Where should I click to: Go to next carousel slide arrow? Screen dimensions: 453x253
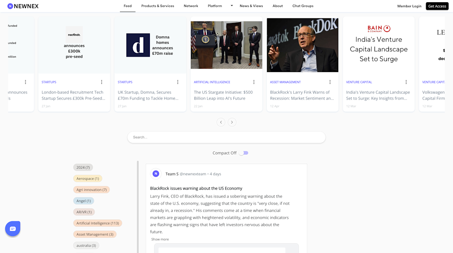click(x=232, y=122)
